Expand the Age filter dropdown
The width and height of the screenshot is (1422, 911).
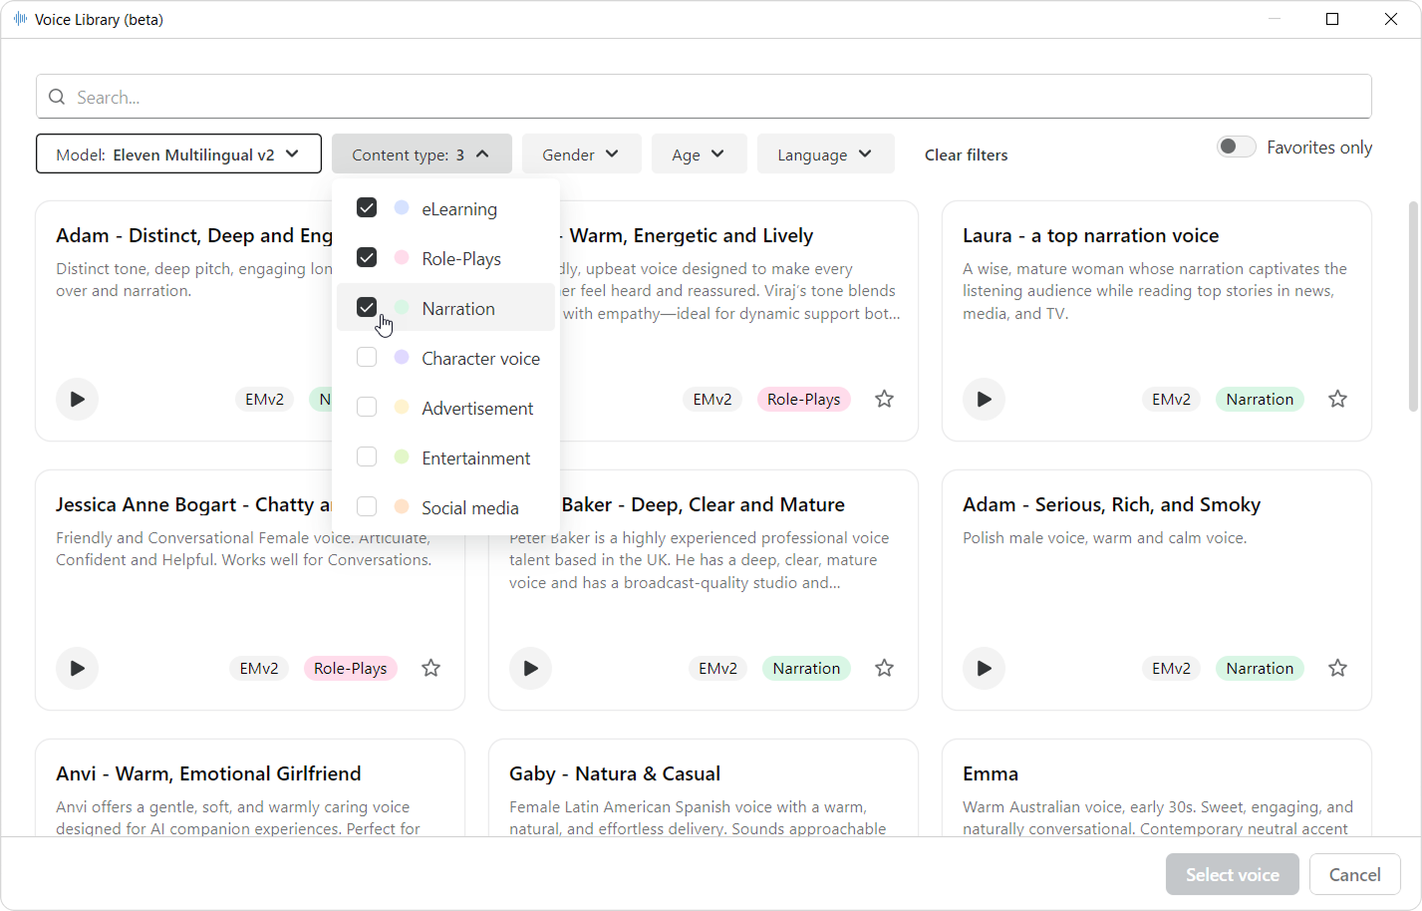click(x=699, y=154)
